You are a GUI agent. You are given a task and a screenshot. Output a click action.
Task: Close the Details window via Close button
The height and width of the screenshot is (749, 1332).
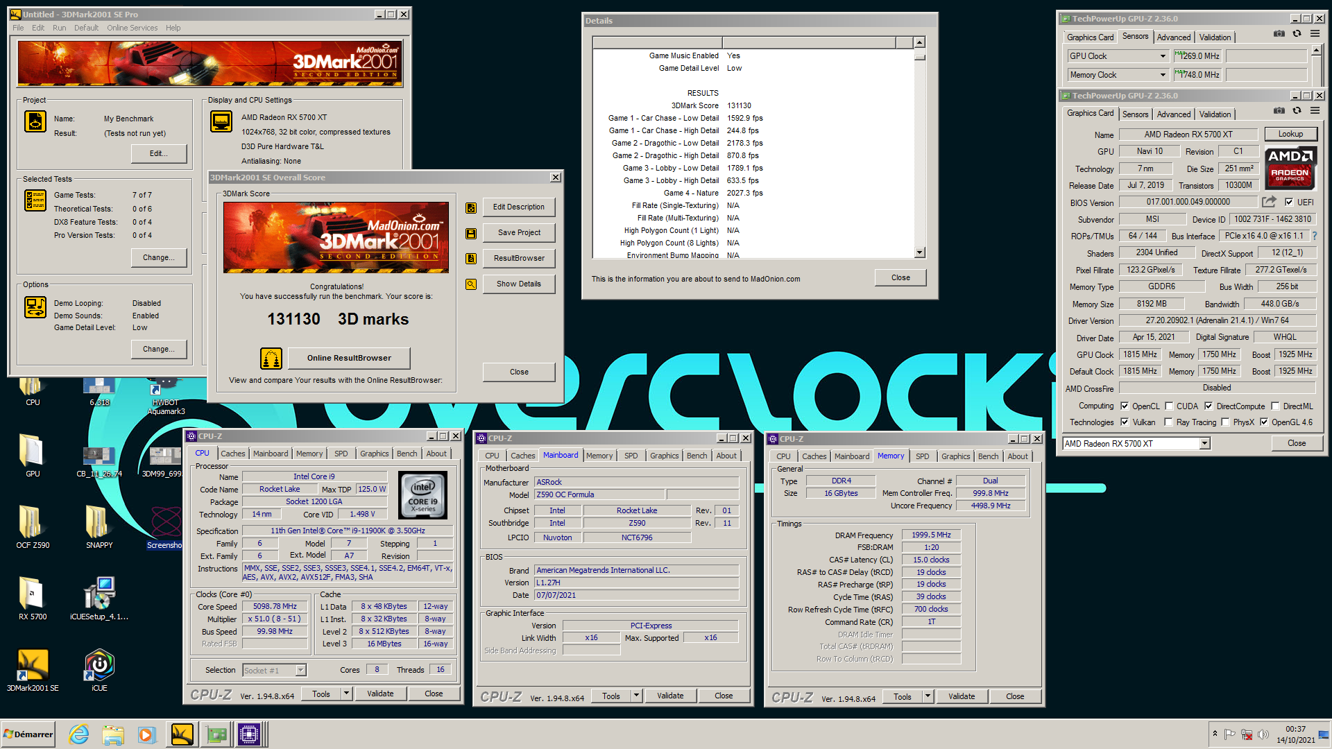[900, 278]
